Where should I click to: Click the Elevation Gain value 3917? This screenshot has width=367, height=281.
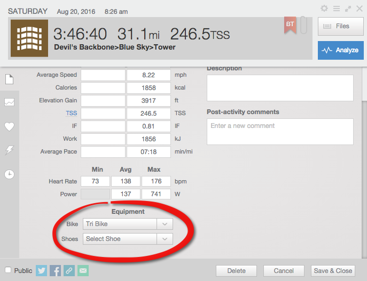coord(149,101)
